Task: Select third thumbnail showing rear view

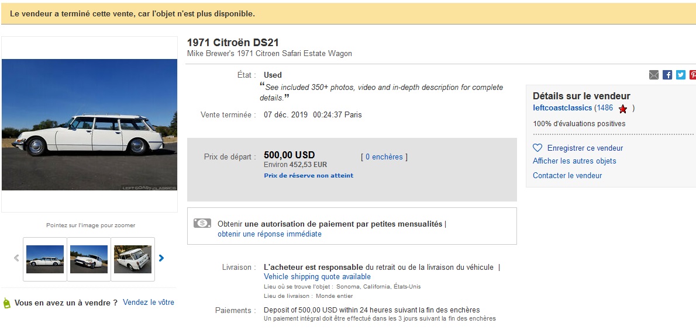Action: pyautogui.click(x=133, y=259)
